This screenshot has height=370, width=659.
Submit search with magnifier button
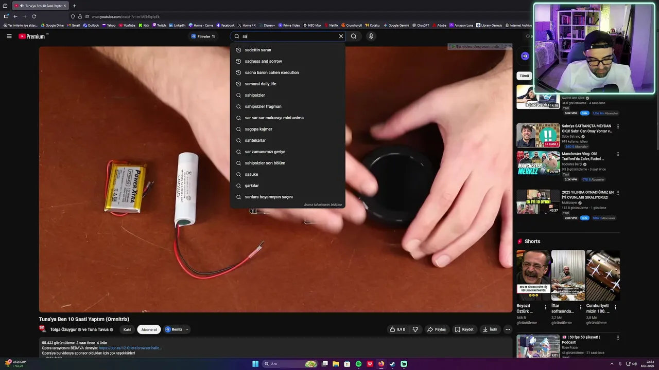click(354, 36)
